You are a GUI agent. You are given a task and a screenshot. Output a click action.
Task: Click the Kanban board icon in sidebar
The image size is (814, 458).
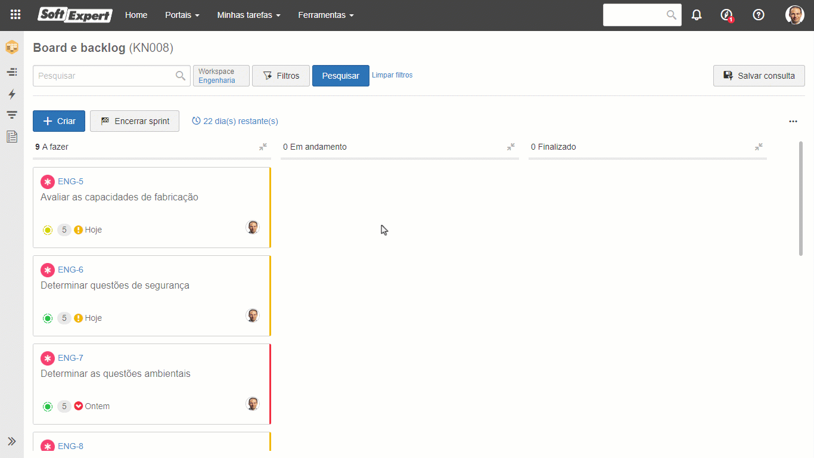12,47
